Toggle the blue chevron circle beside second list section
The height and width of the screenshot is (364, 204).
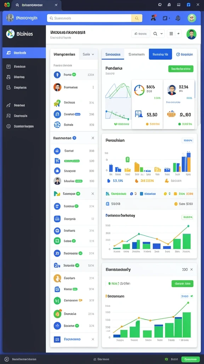click(74, 138)
